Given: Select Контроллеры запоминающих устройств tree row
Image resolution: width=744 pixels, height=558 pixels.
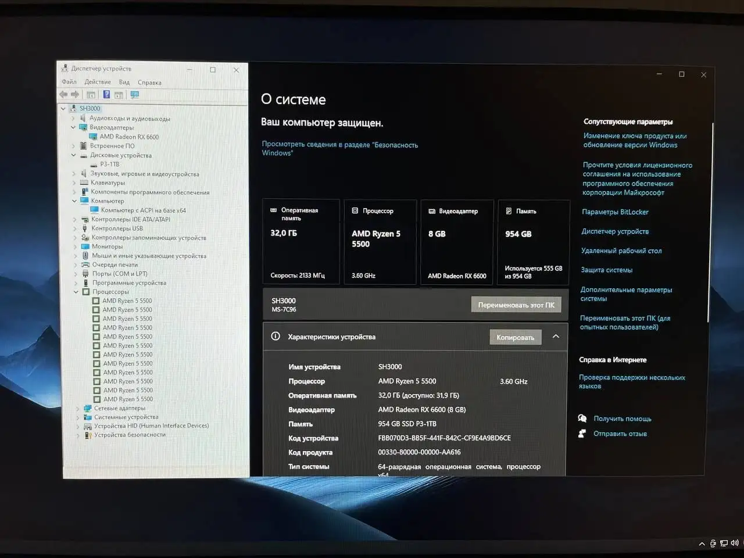Looking at the screenshot, I should coord(149,238).
